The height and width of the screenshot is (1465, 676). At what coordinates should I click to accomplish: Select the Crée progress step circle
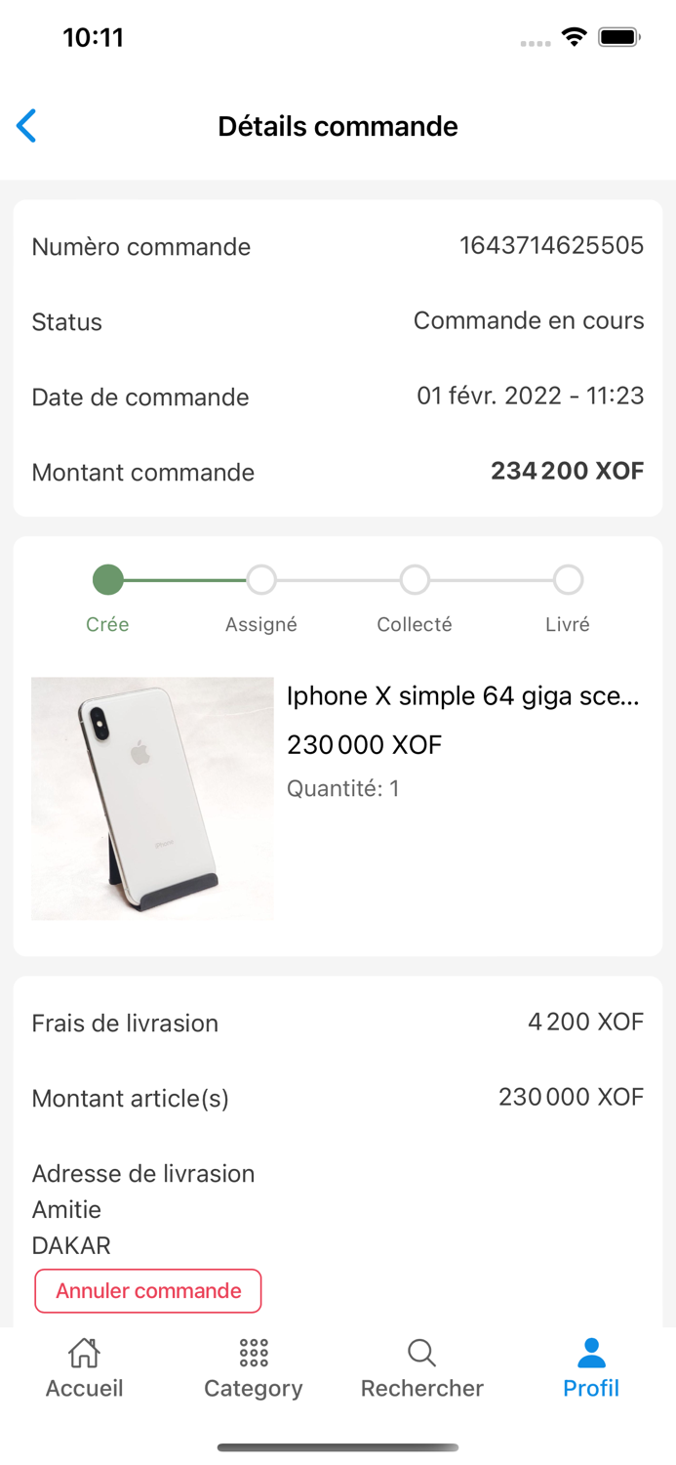[107, 579]
